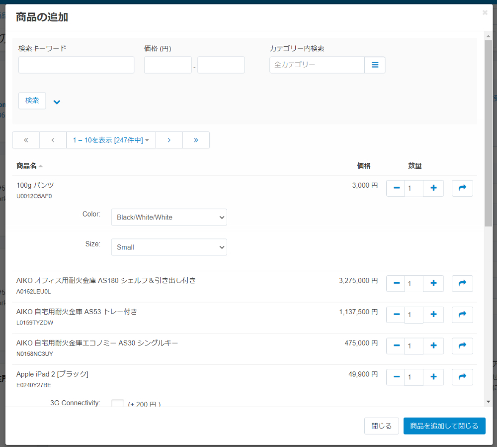Click quantity field for 100g パンツ
The image size is (497, 447).
point(414,188)
